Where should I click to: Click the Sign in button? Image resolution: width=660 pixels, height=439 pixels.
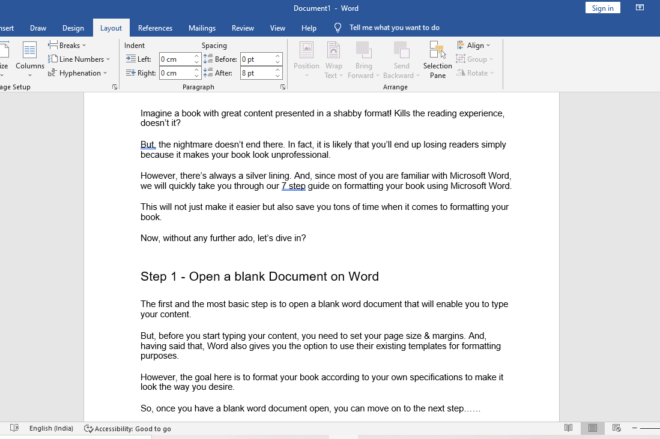tap(602, 8)
